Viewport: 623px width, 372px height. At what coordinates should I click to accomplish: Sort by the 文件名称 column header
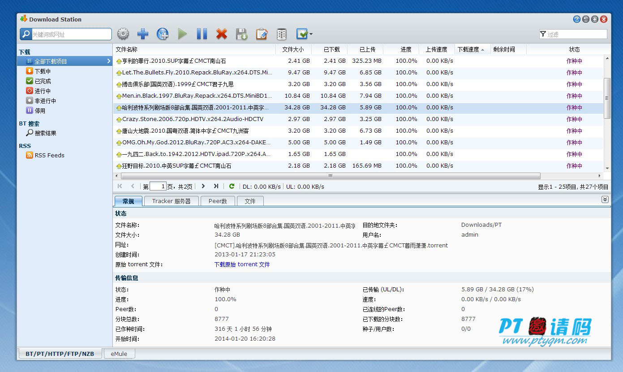point(194,49)
